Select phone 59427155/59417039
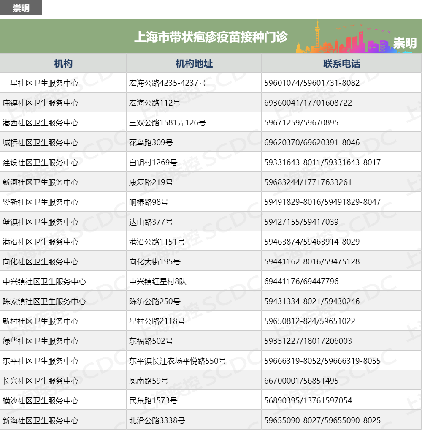Image resolution: width=422 pixels, height=430 pixels. click(x=301, y=222)
